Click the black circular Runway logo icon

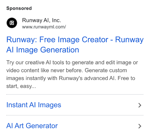[12, 23]
